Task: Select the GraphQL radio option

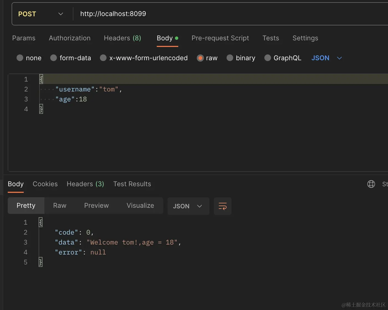Action: coord(267,58)
